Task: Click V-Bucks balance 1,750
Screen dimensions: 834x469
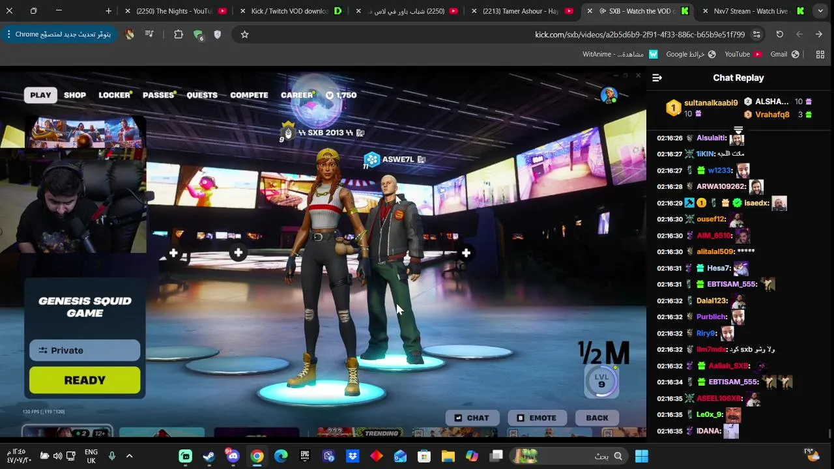Action: click(341, 95)
